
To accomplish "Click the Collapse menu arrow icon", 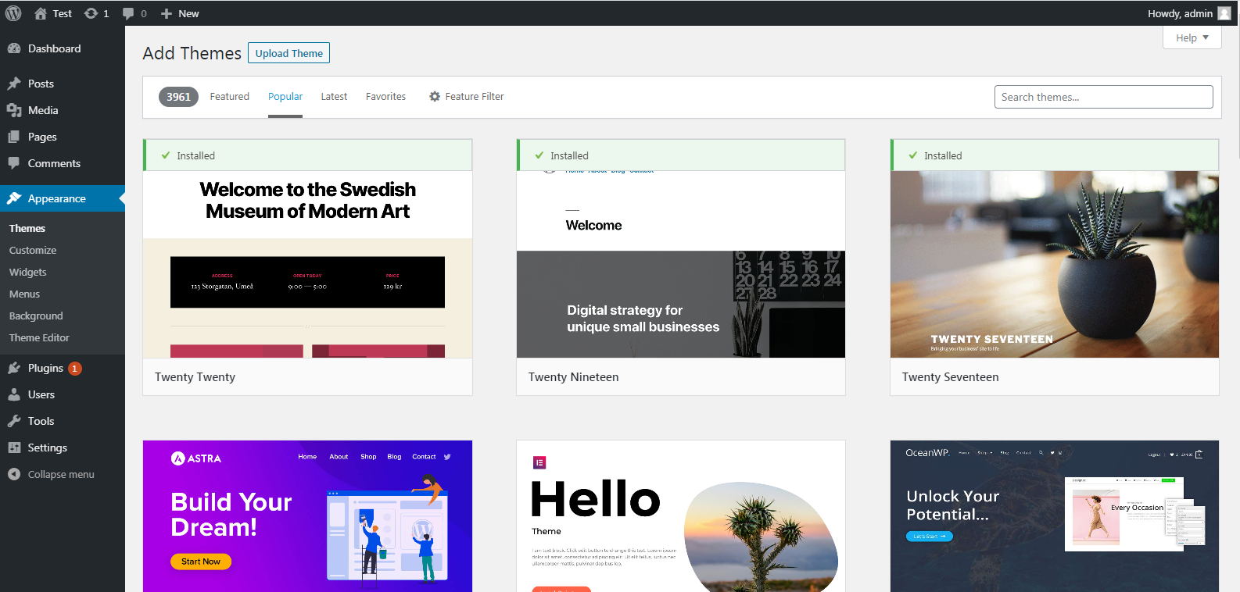I will tap(14, 474).
